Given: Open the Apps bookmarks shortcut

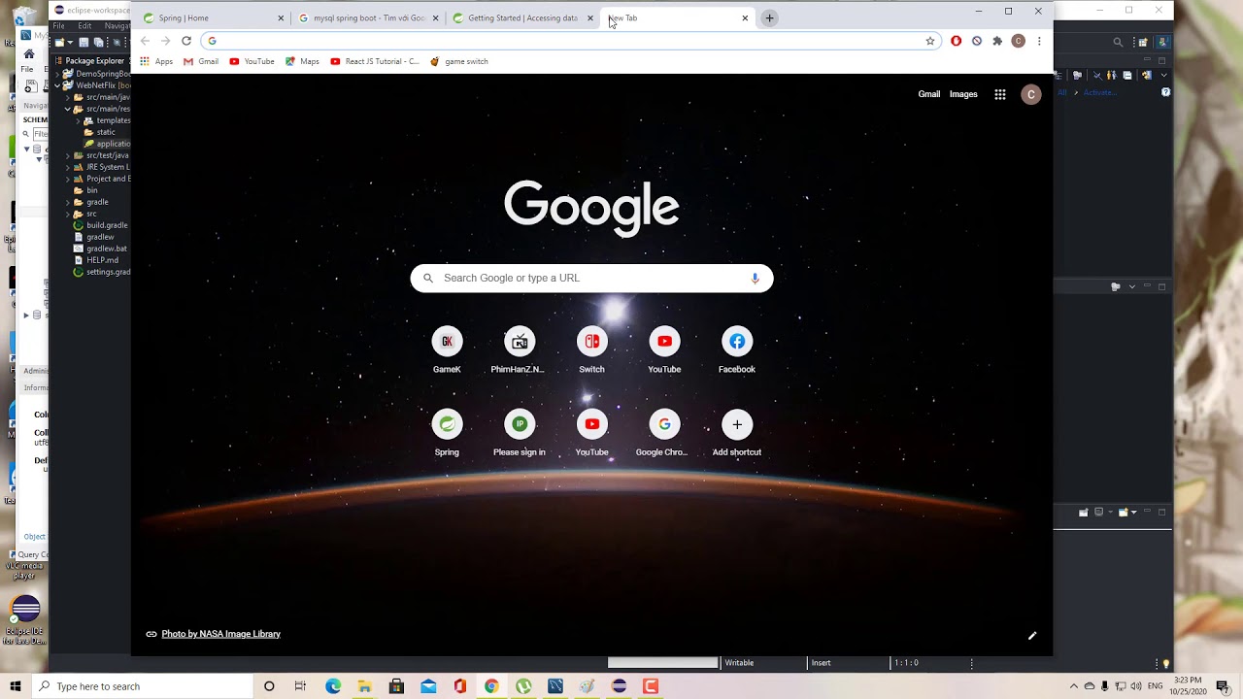Looking at the screenshot, I should pos(156,61).
